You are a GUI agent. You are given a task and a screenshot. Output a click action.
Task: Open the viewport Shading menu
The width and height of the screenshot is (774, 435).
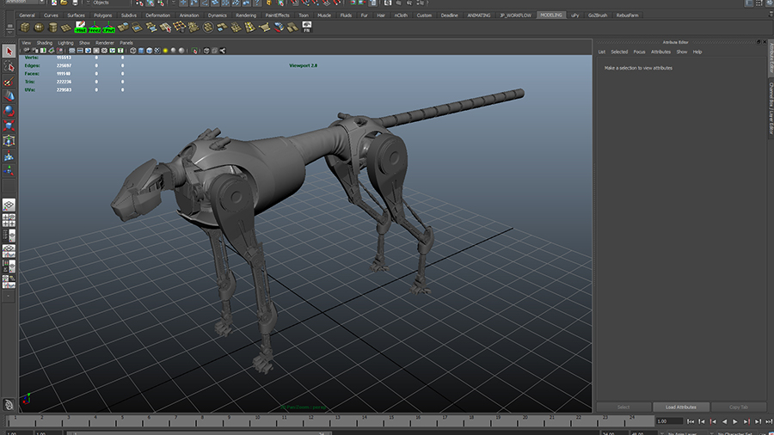(44, 42)
